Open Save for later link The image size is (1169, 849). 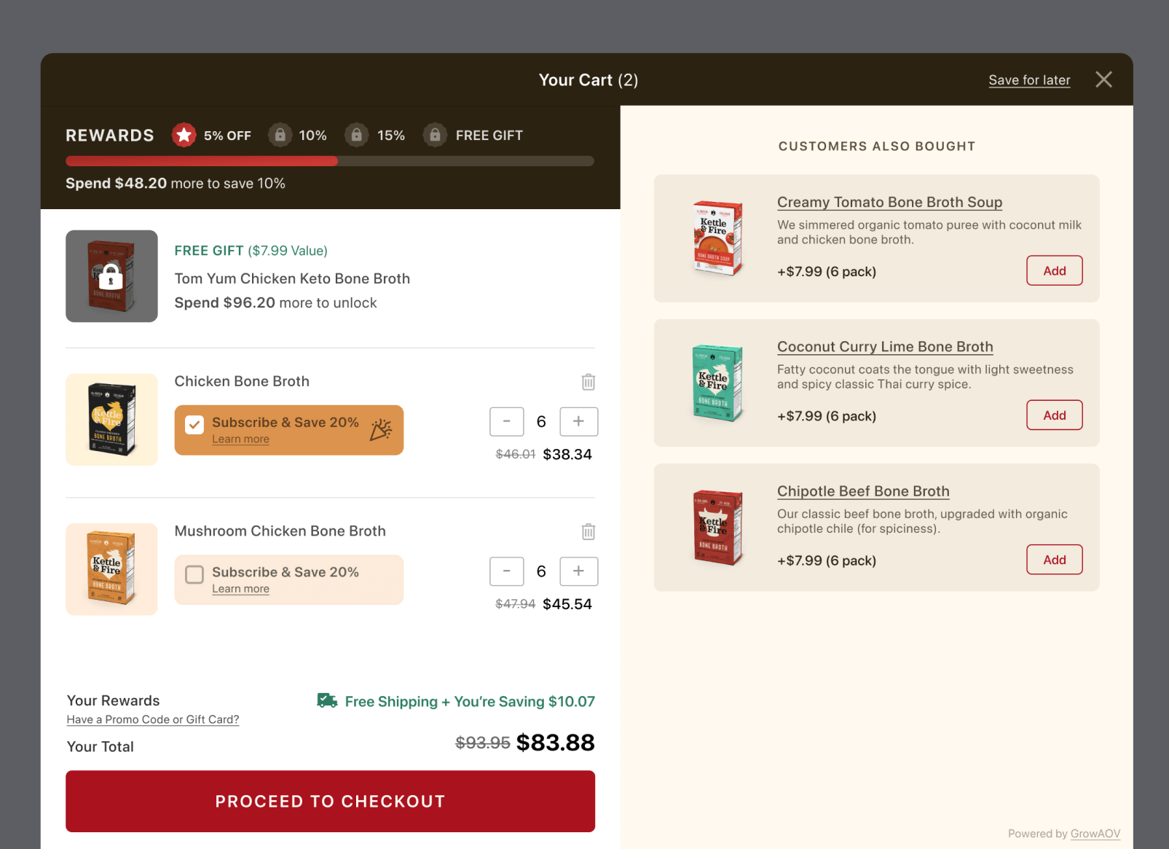tap(1028, 80)
